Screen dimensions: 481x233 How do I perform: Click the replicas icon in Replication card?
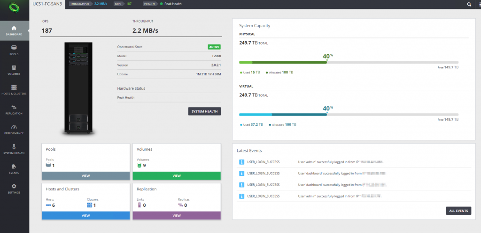(x=180, y=205)
